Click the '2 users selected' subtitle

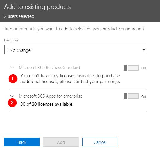click(19, 16)
